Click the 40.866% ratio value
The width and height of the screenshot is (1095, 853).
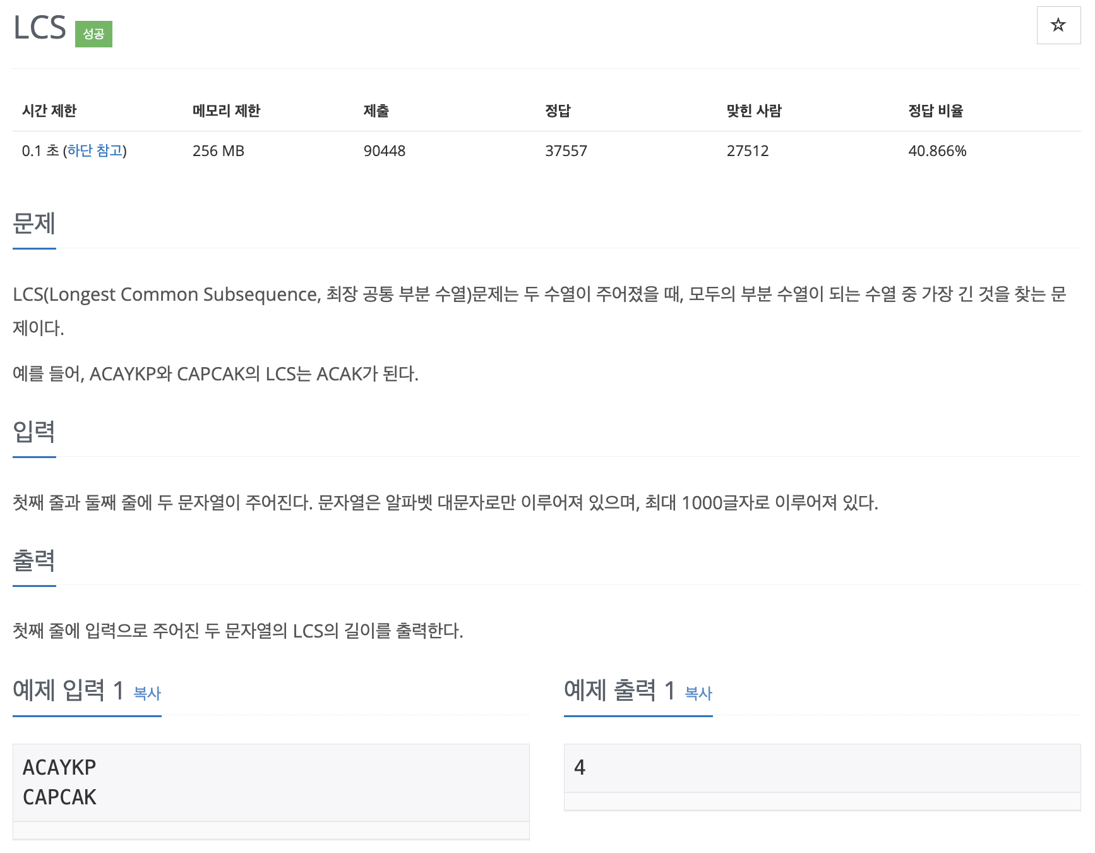pyautogui.click(x=937, y=151)
